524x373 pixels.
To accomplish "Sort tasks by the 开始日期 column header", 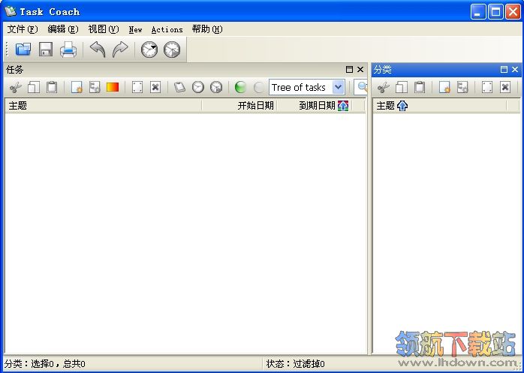I will 239,106.
